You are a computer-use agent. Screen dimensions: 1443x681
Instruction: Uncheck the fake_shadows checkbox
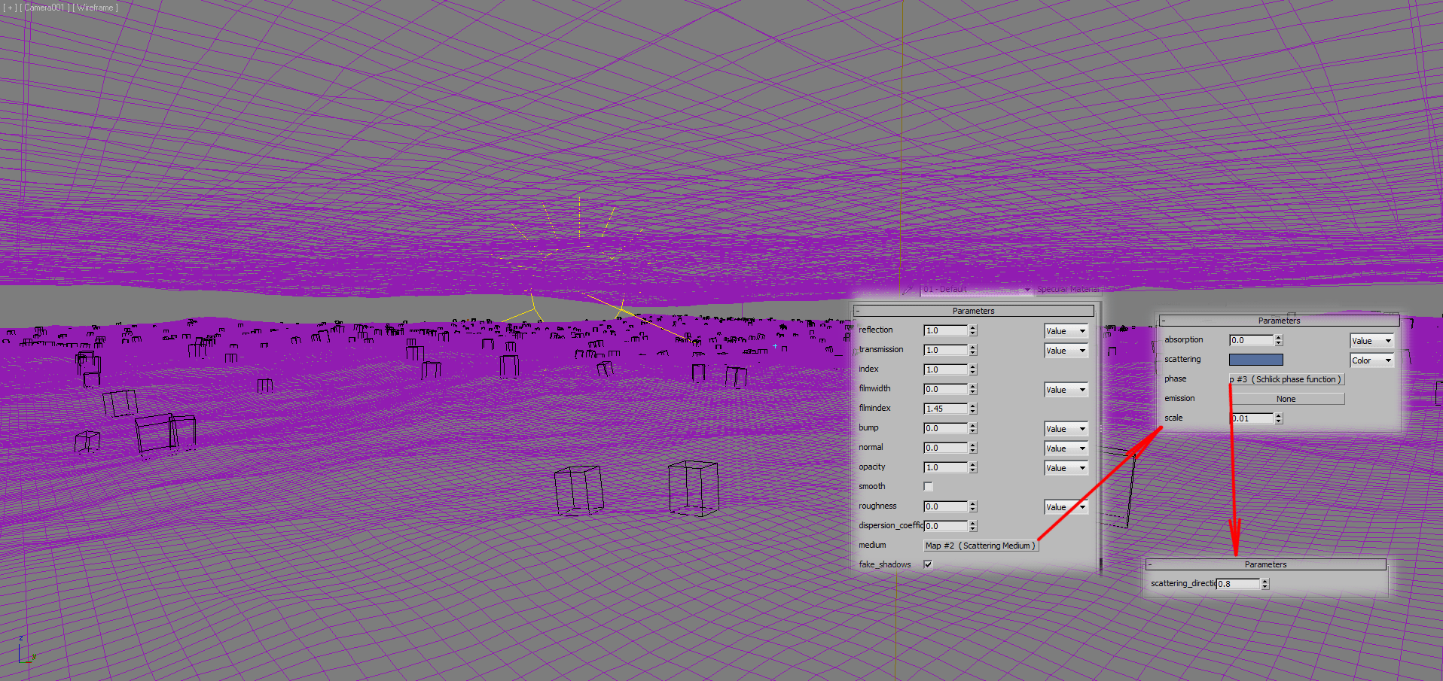[x=928, y=564]
